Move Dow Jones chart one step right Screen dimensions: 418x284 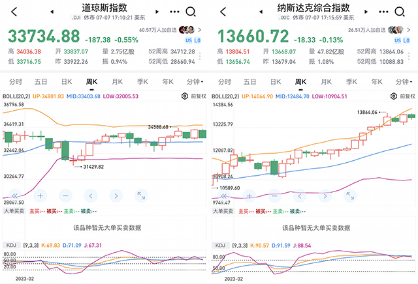coord(116,196)
